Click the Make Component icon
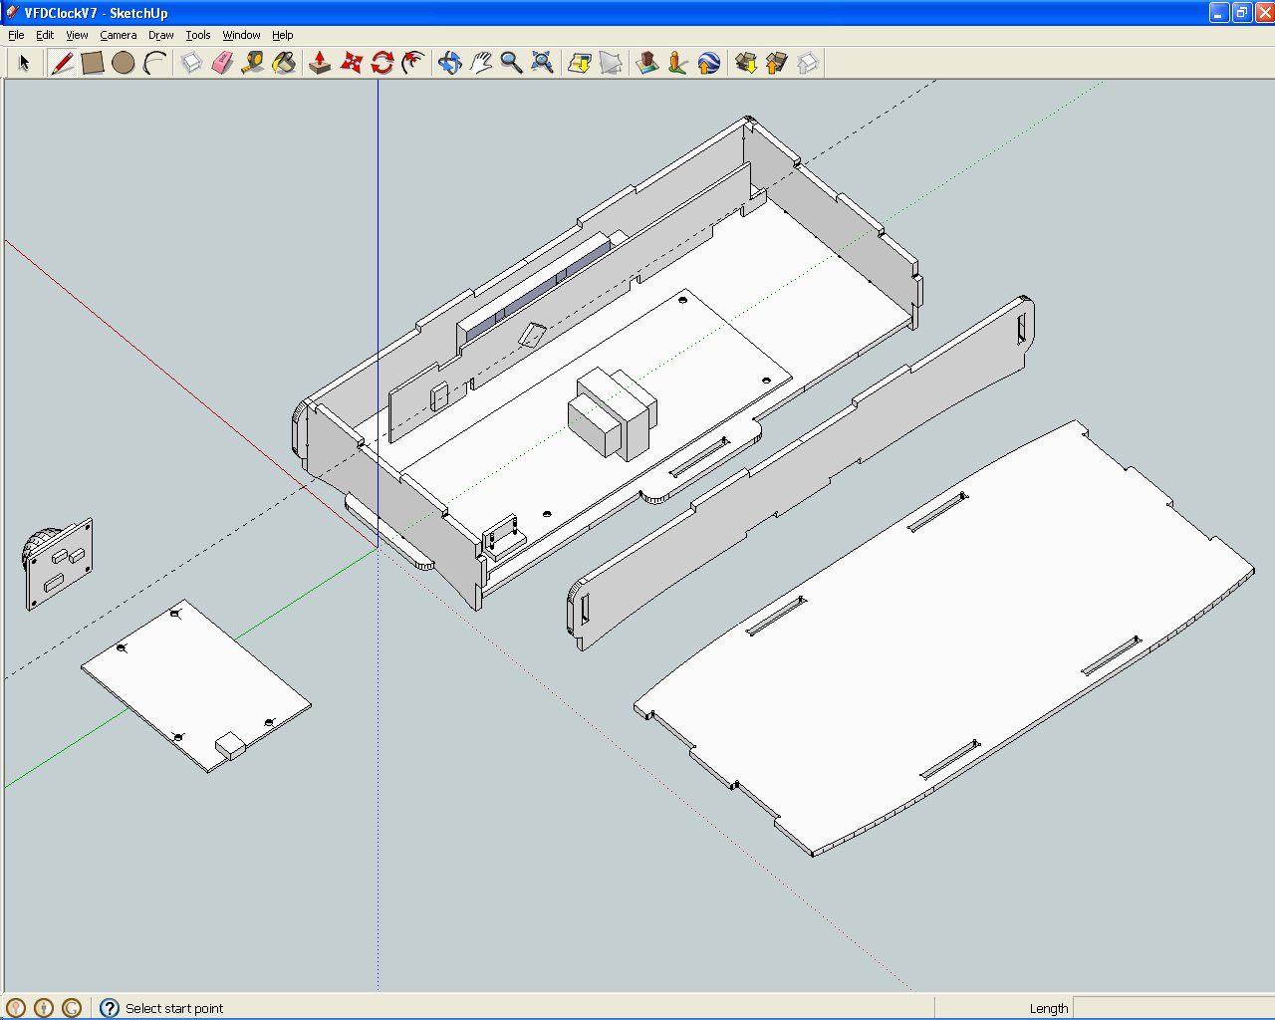Image resolution: width=1275 pixels, height=1020 pixels. click(191, 63)
